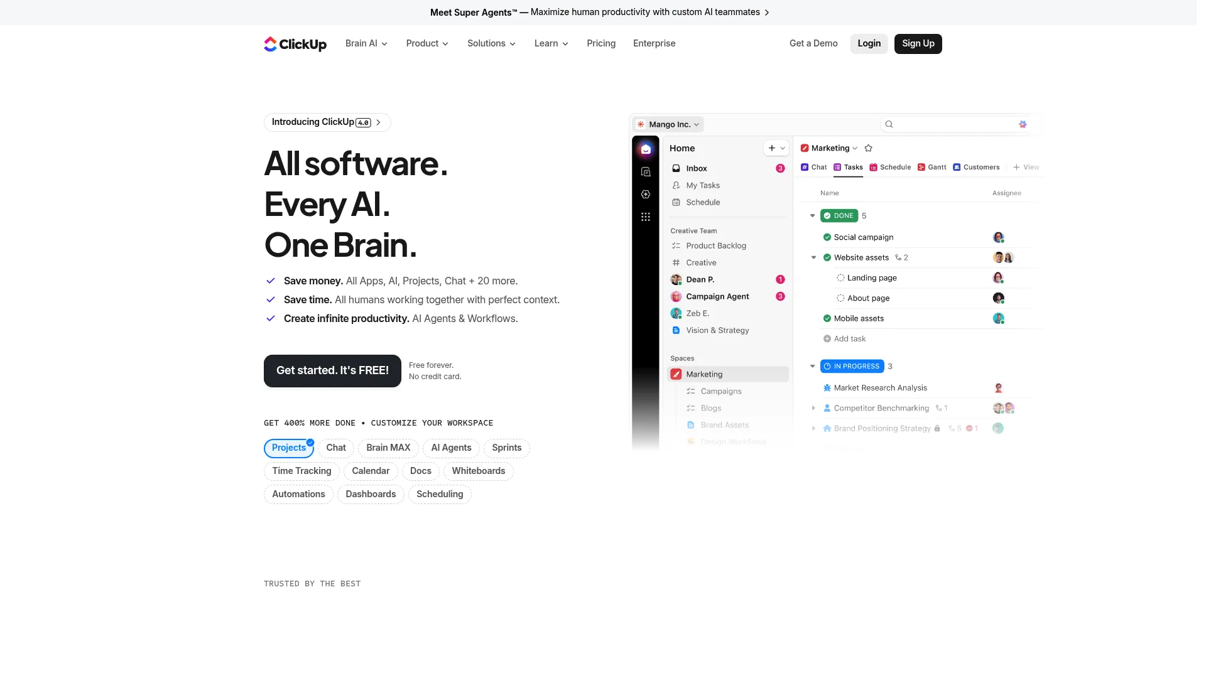This screenshot has width=1206, height=678.
Task: Click Dean P. avatar
Action: click(676, 279)
